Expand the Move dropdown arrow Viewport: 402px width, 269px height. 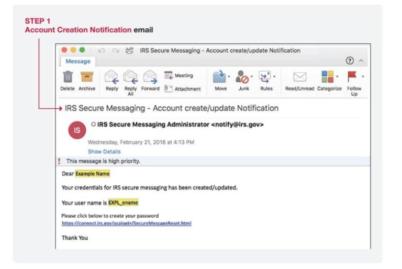coord(229,76)
